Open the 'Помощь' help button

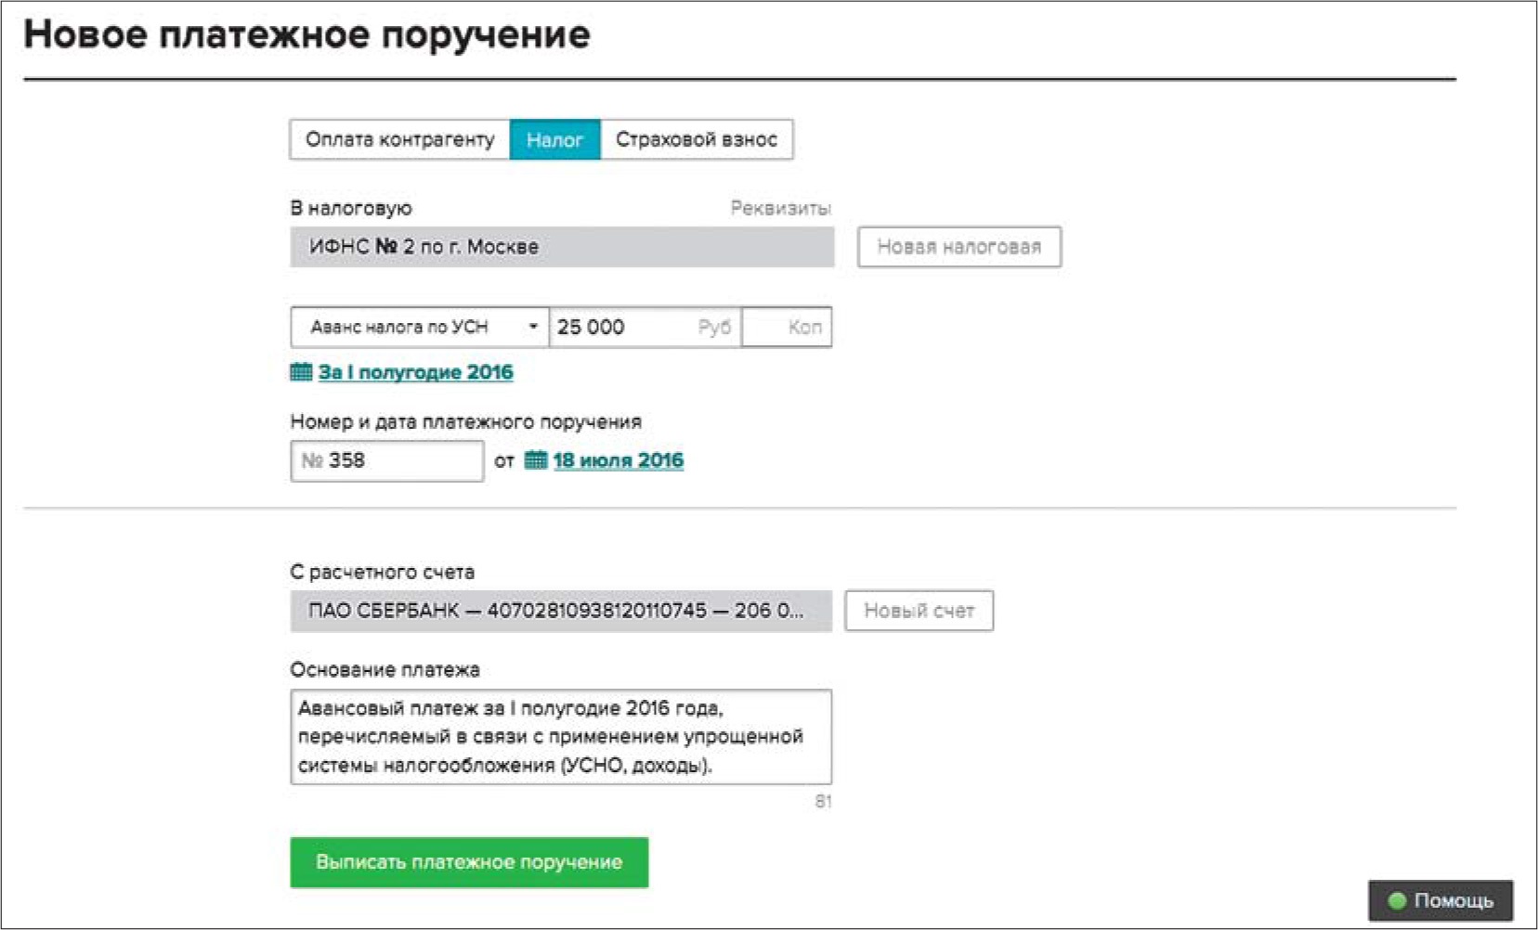[1440, 900]
